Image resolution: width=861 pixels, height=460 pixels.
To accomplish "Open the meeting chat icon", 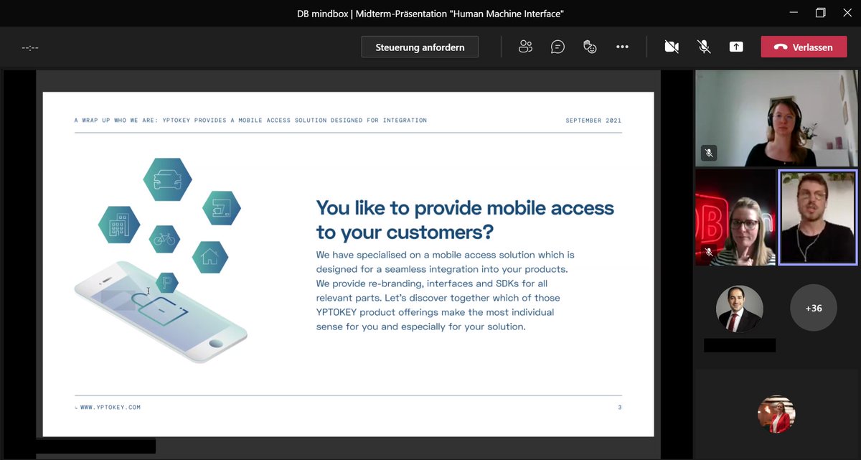I will click(557, 47).
